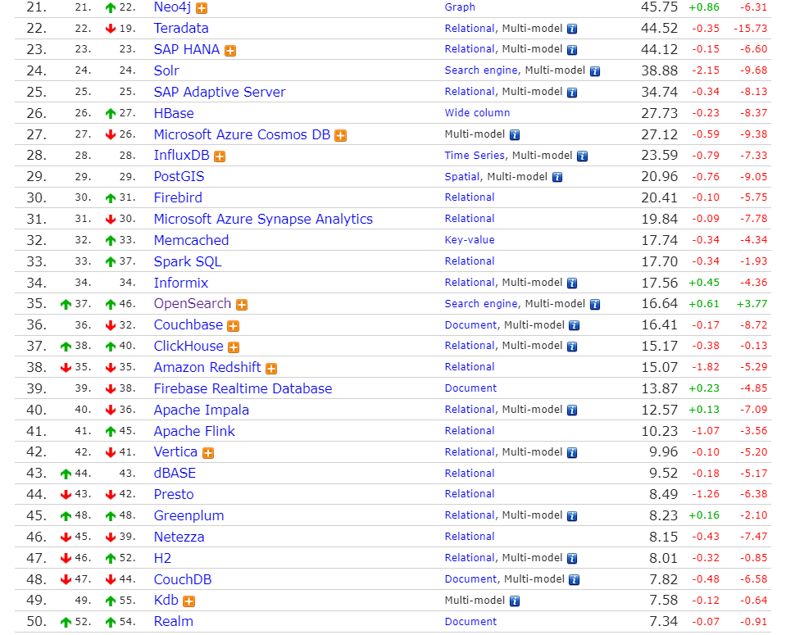Open the CouchDB link
The height and width of the screenshot is (635, 786).
(x=183, y=580)
